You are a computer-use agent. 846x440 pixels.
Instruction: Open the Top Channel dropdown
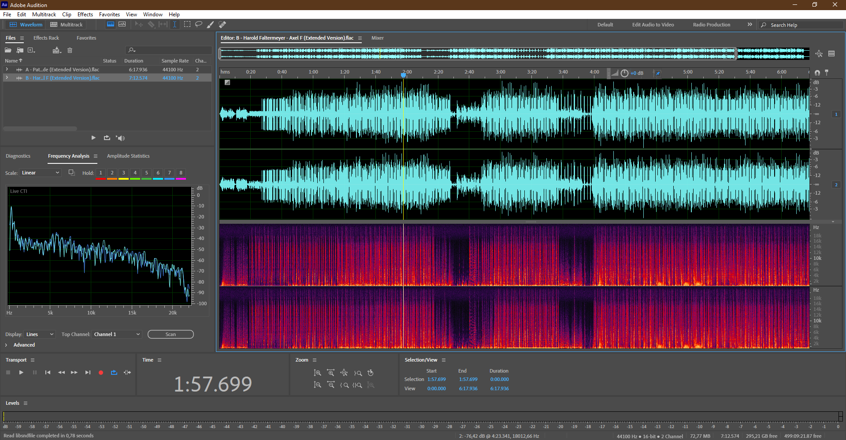(x=117, y=334)
